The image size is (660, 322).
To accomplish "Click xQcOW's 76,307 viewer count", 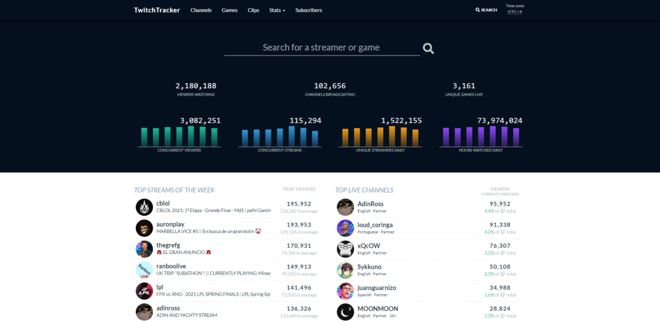I will (x=500, y=245).
